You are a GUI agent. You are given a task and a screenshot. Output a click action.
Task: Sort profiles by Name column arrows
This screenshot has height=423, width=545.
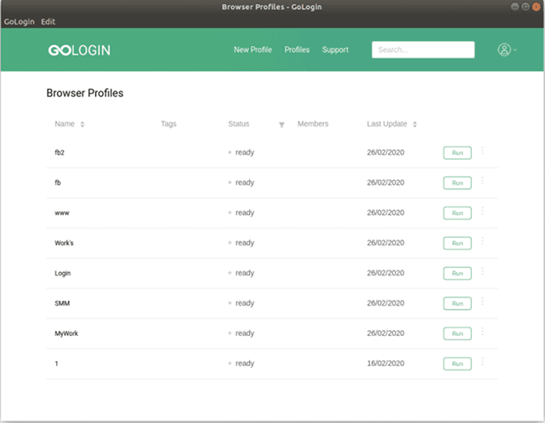82,124
